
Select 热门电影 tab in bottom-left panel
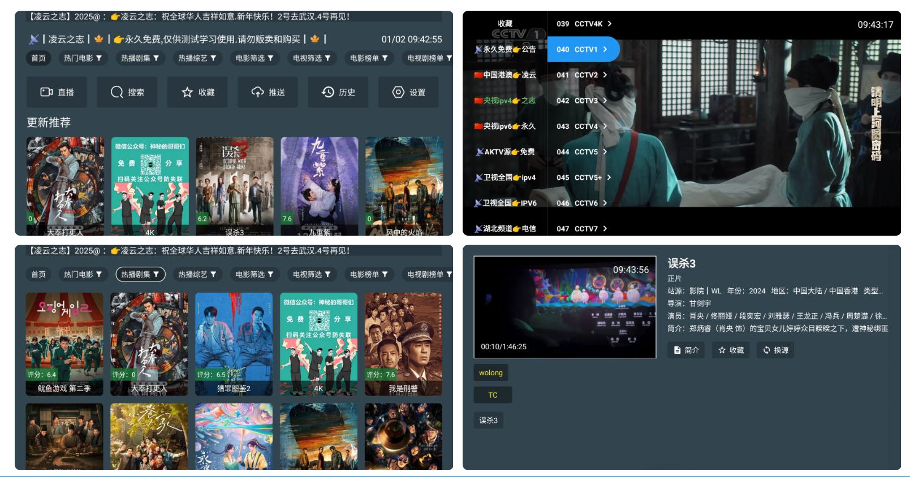[x=83, y=274]
